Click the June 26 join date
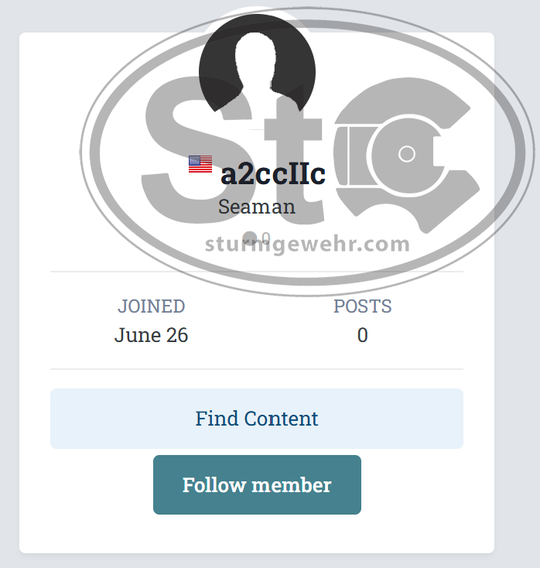This screenshot has height=568, width=540. coord(152,335)
